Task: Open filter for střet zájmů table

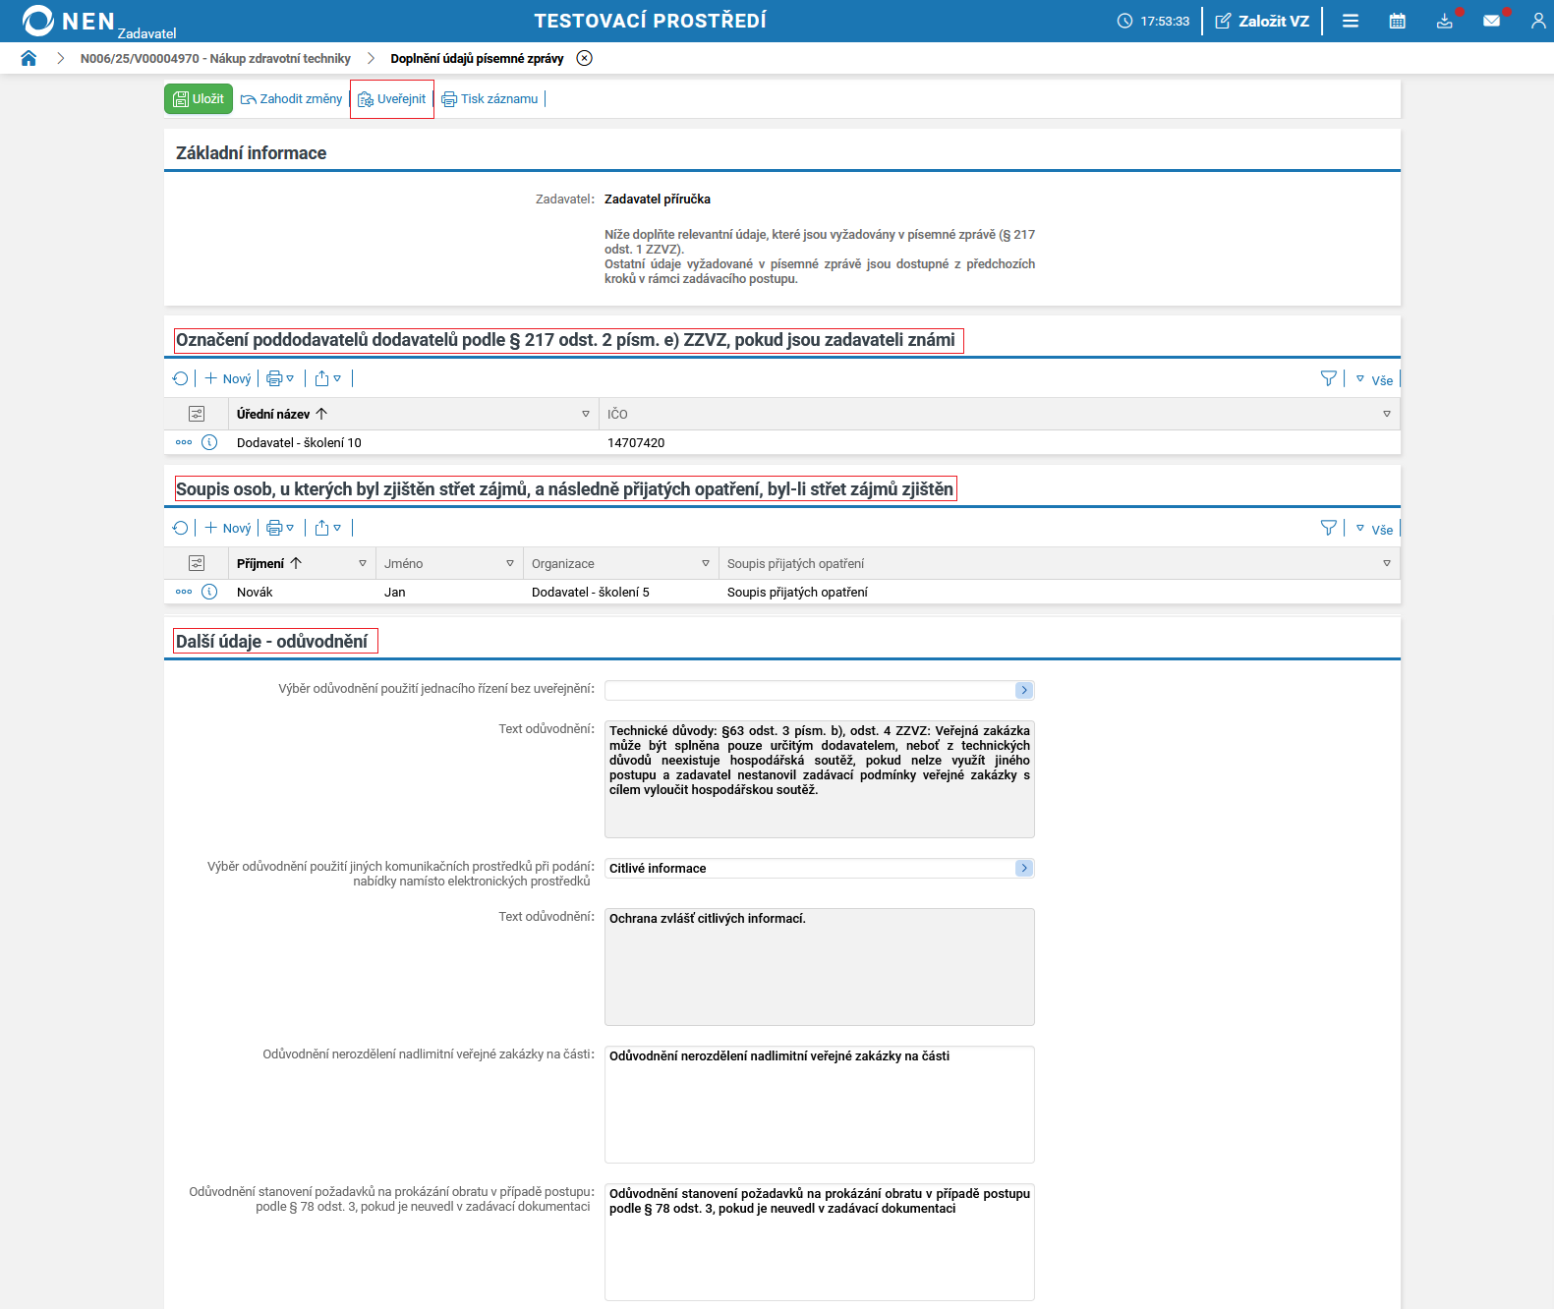Action: [x=1328, y=528]
